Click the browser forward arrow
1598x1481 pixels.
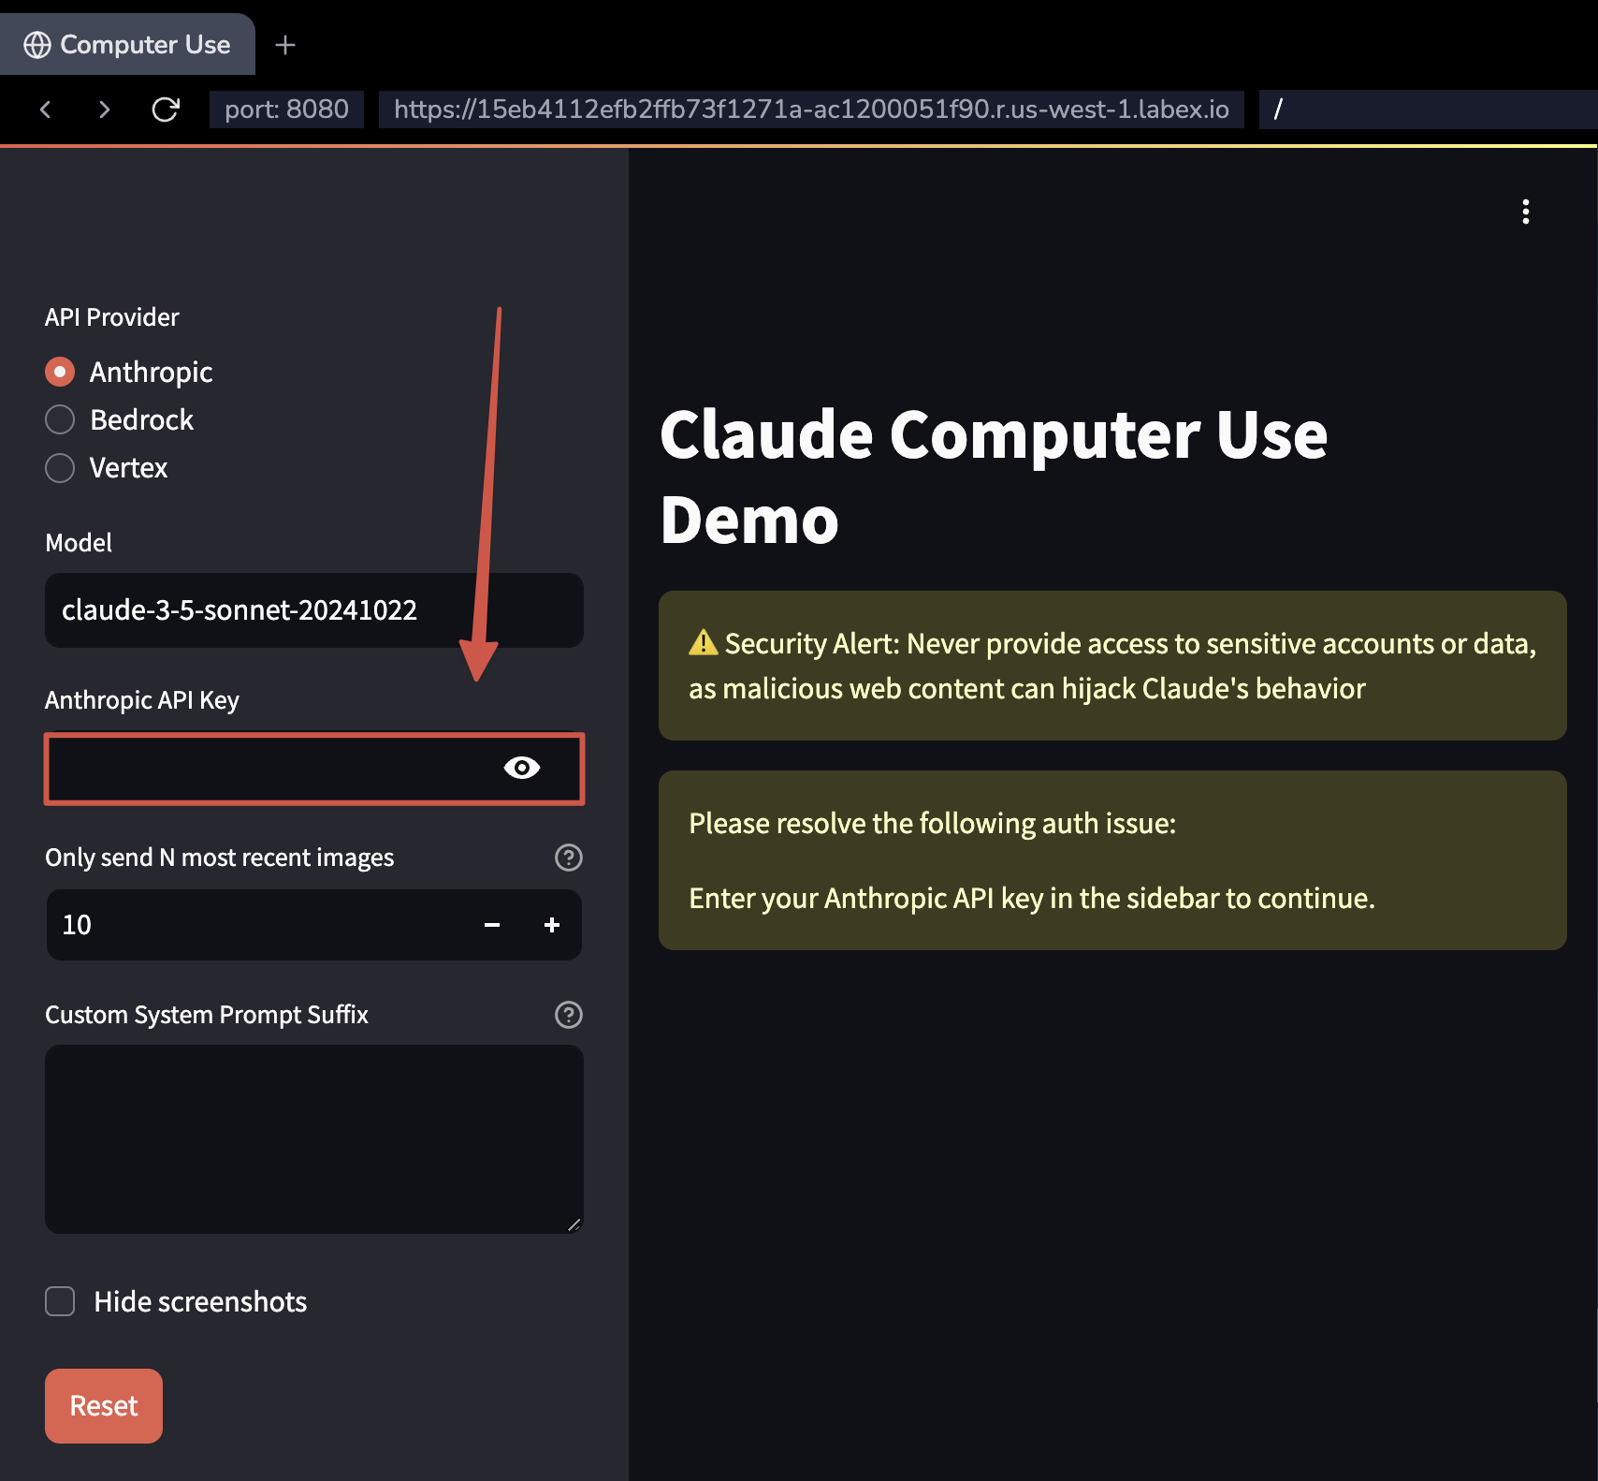[x=104, y=110]
